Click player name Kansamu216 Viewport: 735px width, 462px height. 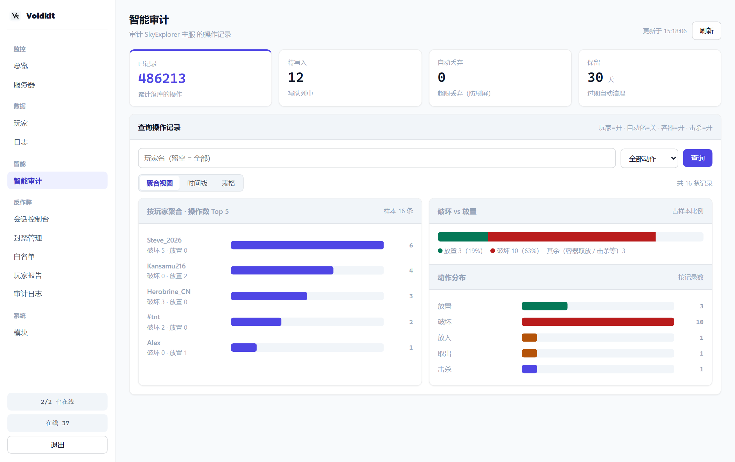point(166,266)
